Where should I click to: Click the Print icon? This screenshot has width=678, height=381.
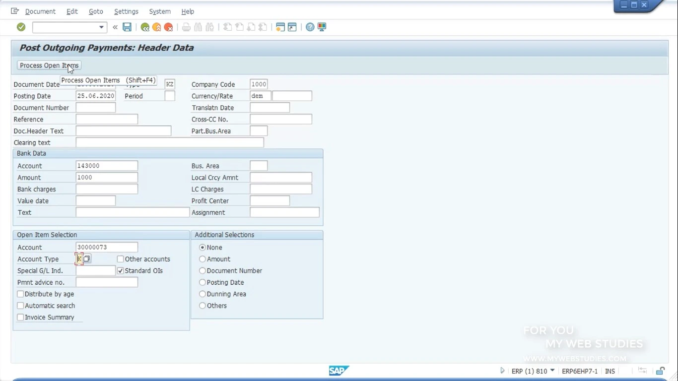point(186,27)
